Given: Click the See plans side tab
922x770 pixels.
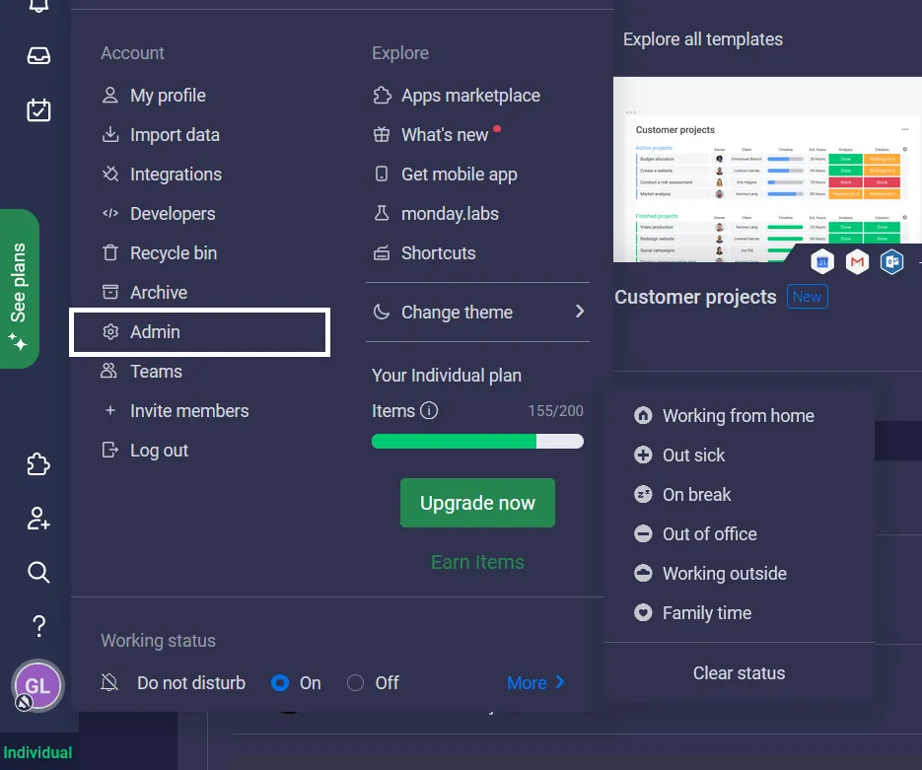Looking at the screenshot, I should click(x=20, y=289).
